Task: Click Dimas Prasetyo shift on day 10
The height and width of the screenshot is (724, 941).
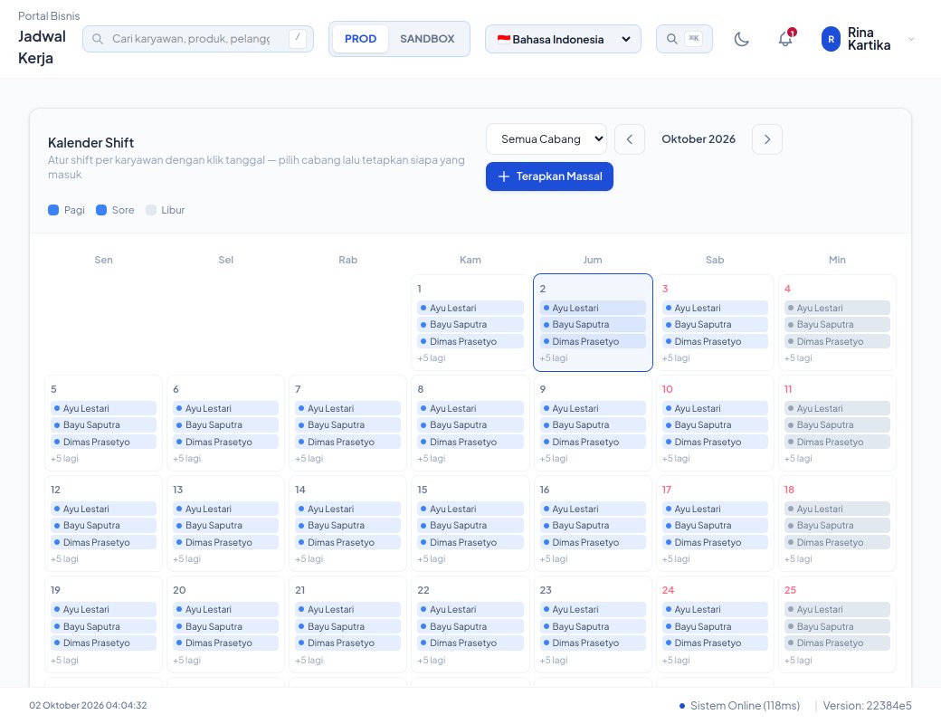Action: pyautogui.click(x=715, y=442)
